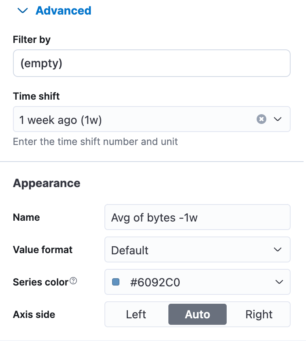Viewport: 306px width, 341px height.
Task: Open the Series color dropdown chevron
Action: click(279, 282)
